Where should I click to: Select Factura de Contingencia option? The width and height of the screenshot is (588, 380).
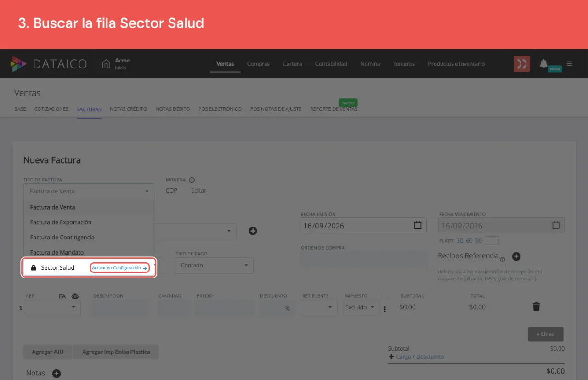point(89,237)
